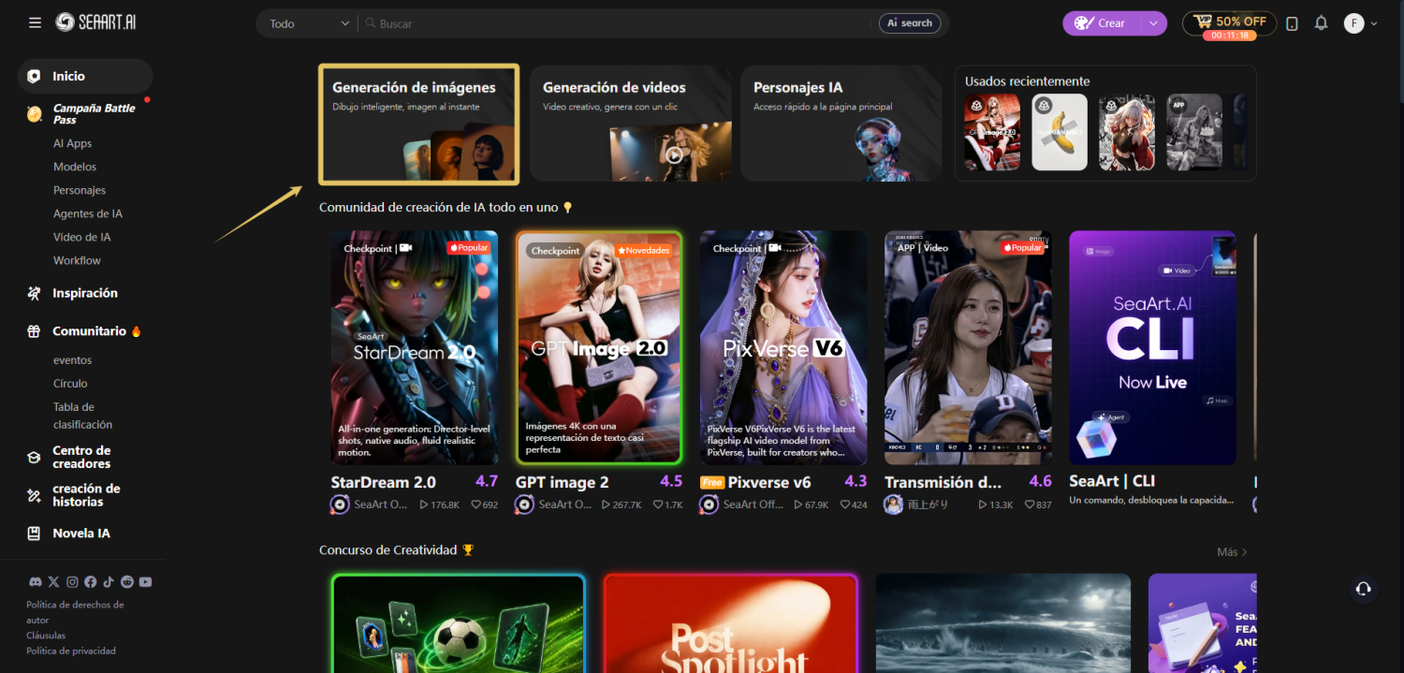Open the first recently used red thumbnail
Image resolution: width=1404 pixels, height=673 pixels.
[x=992, y=132]
